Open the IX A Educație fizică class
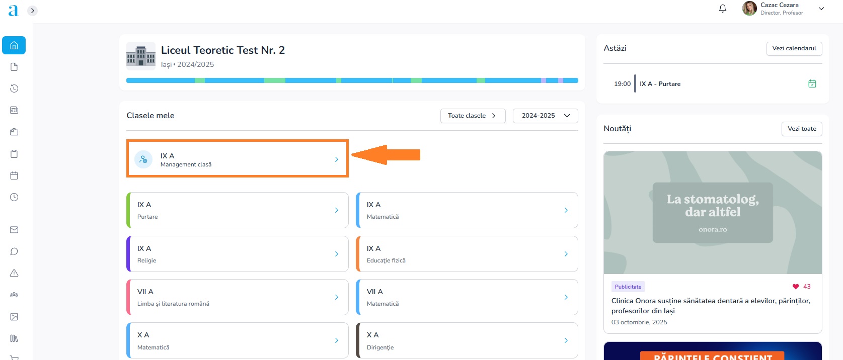 [x=467, y=254]
